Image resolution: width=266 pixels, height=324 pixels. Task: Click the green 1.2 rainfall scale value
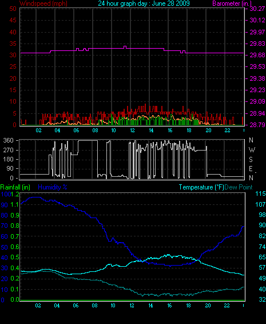tap(15, 194)
